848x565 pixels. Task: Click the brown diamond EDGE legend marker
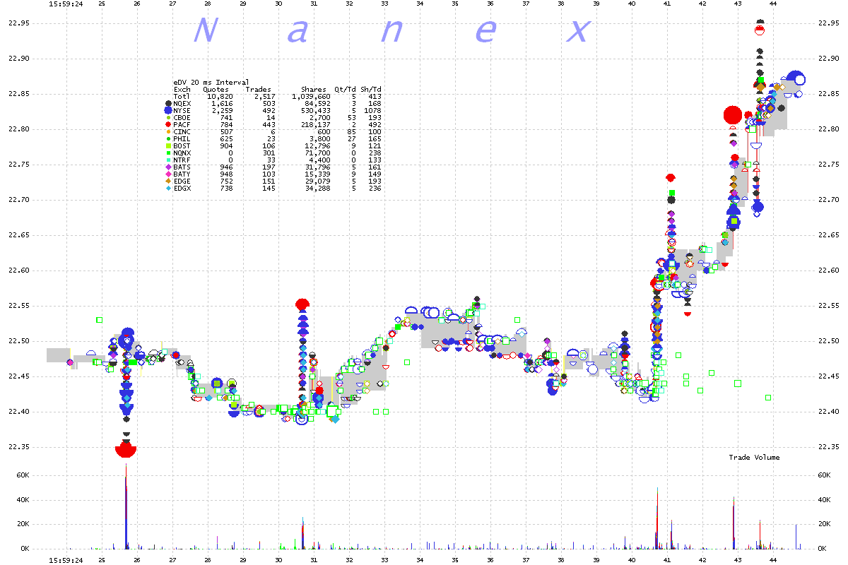pyautogui.click(x=168, y=182)
